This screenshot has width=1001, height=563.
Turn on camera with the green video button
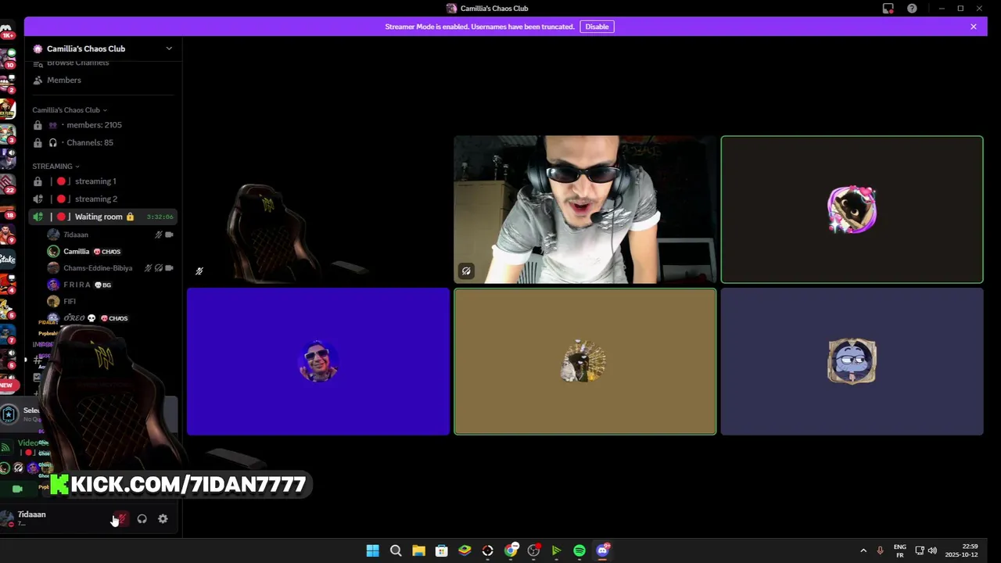(x=17, y=489)
